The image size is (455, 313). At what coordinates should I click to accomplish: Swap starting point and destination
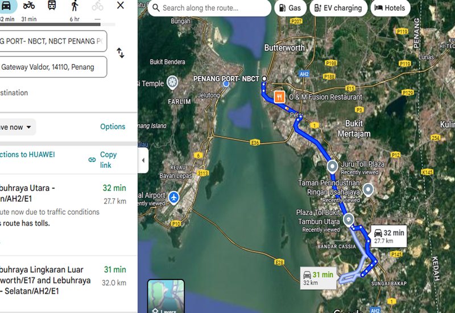[x=121, y=53]
